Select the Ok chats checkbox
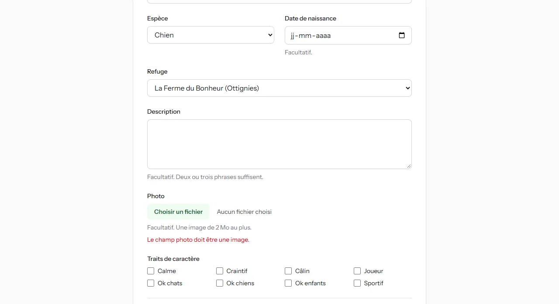 point(151,283)
